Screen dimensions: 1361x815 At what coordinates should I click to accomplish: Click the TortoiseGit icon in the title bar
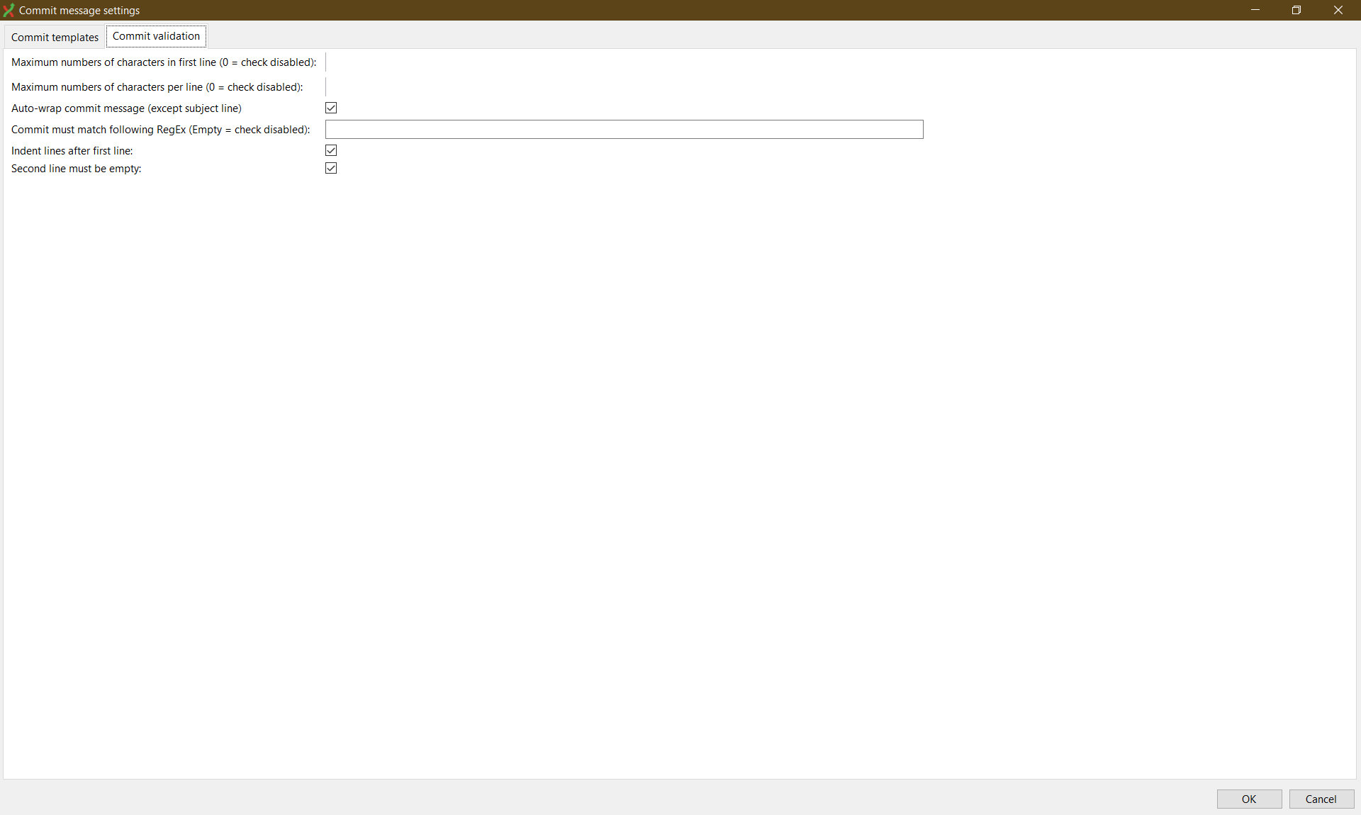pos(9,10)
